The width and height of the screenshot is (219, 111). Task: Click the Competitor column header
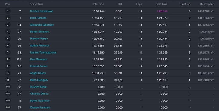tap(36, 4)
